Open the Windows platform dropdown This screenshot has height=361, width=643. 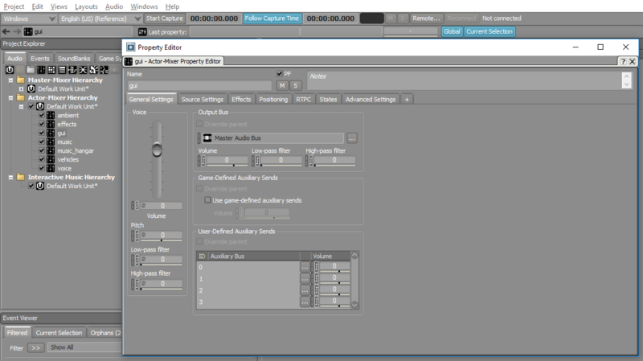(x=29, y=18)
